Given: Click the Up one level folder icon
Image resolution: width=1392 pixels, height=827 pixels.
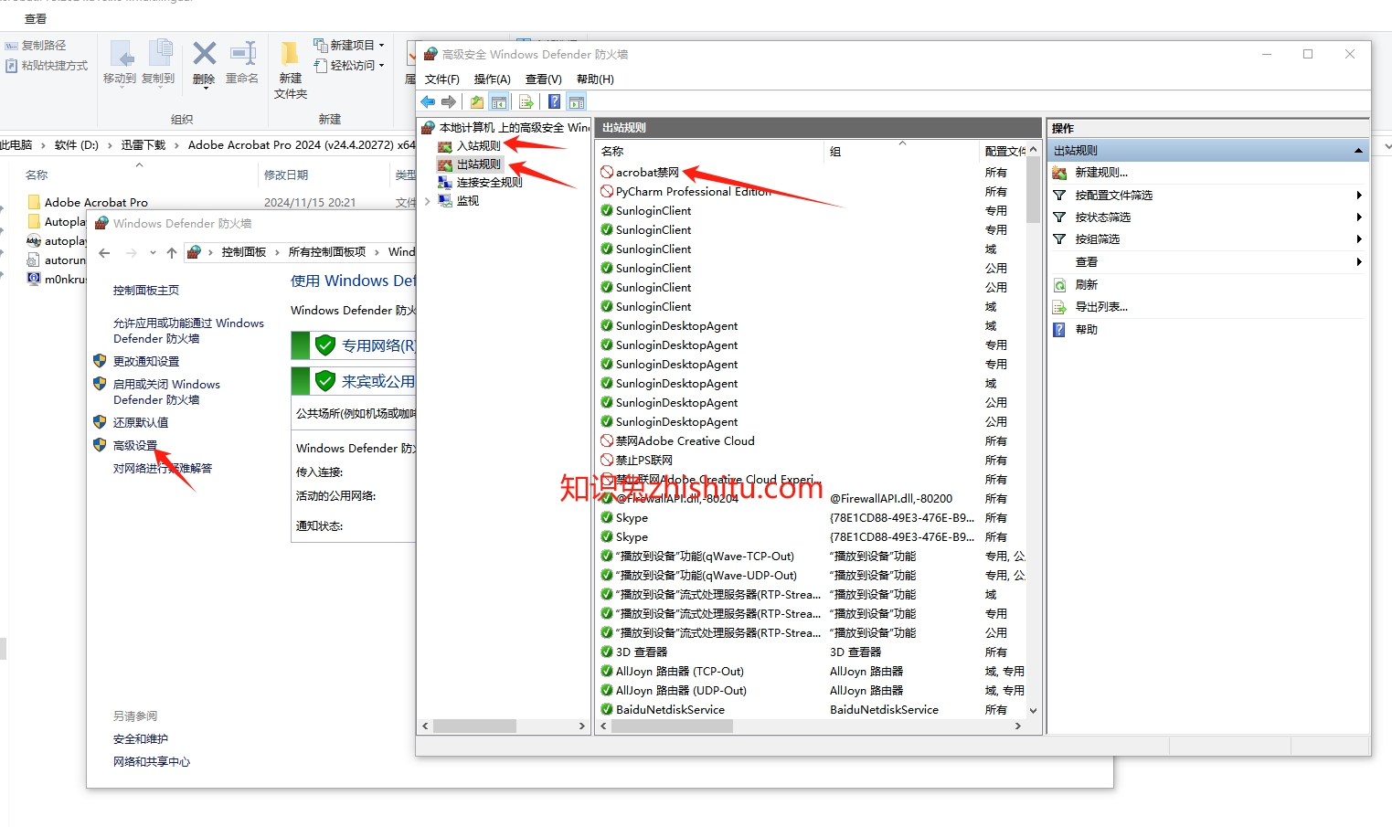Looking at the screenshot, I should pos(477,101).
